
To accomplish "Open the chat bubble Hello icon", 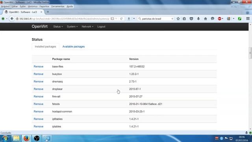I will coord(213,19).
